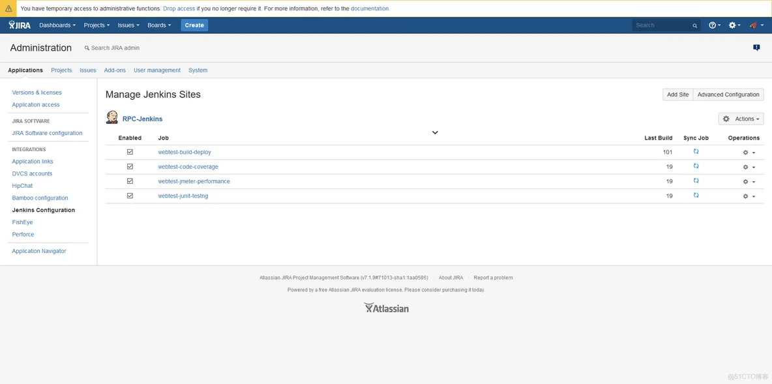Switch to the User management tab
Screen dimensions: 772x384
(157, 70)
